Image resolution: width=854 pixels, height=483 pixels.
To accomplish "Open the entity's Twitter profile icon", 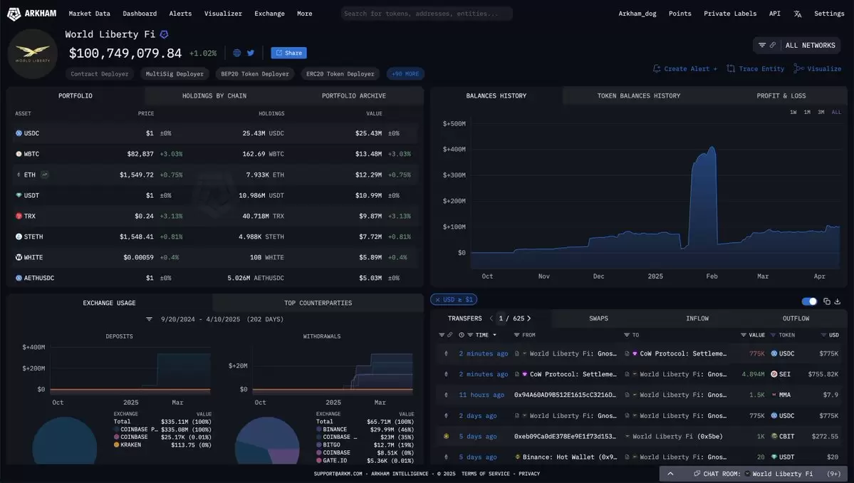I will [251, 53].
